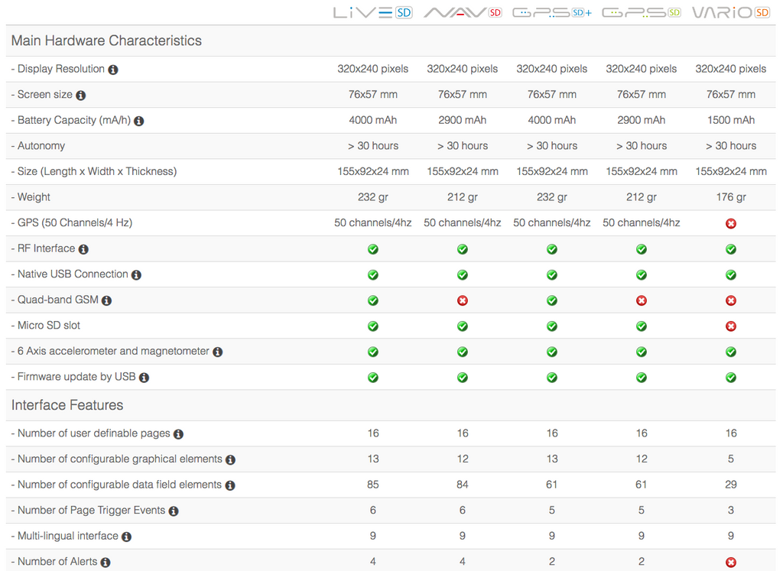Open info icon for Battery Capacity

139,121
